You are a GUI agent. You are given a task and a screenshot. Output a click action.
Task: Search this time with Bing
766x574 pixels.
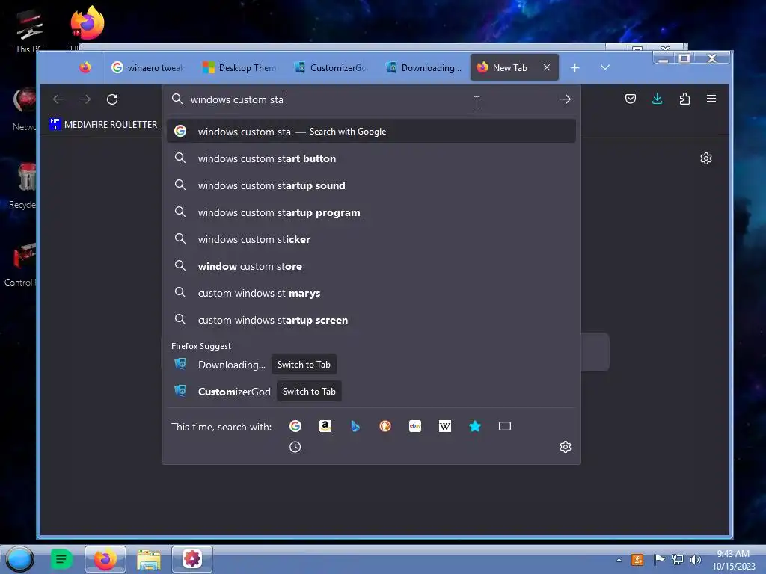(x=355, y=426)
